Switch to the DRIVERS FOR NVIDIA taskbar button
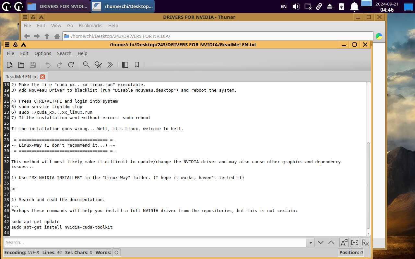This screenshot has width=415, height=259. (x=57, y=6)
